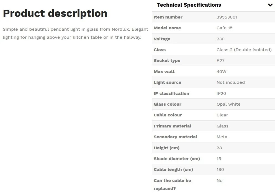Select the Cable colour Clear value
Screen dimensions: 275x193
tap(222, 115)
